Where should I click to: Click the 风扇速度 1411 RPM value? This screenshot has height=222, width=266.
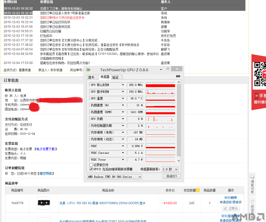(x=136, y=112)
